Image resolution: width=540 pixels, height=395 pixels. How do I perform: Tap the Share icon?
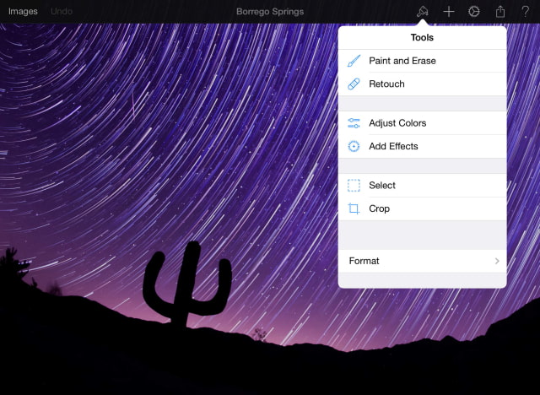coord(500,11)
